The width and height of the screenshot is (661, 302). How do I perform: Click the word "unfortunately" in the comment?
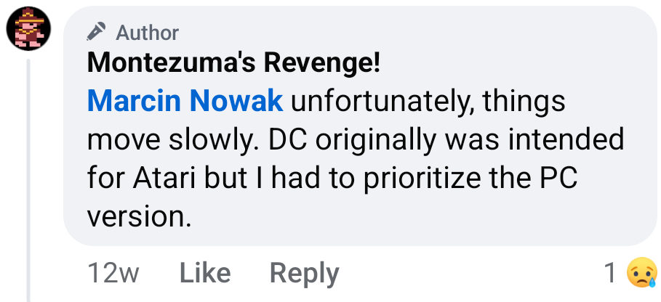(x=378, y=102)
